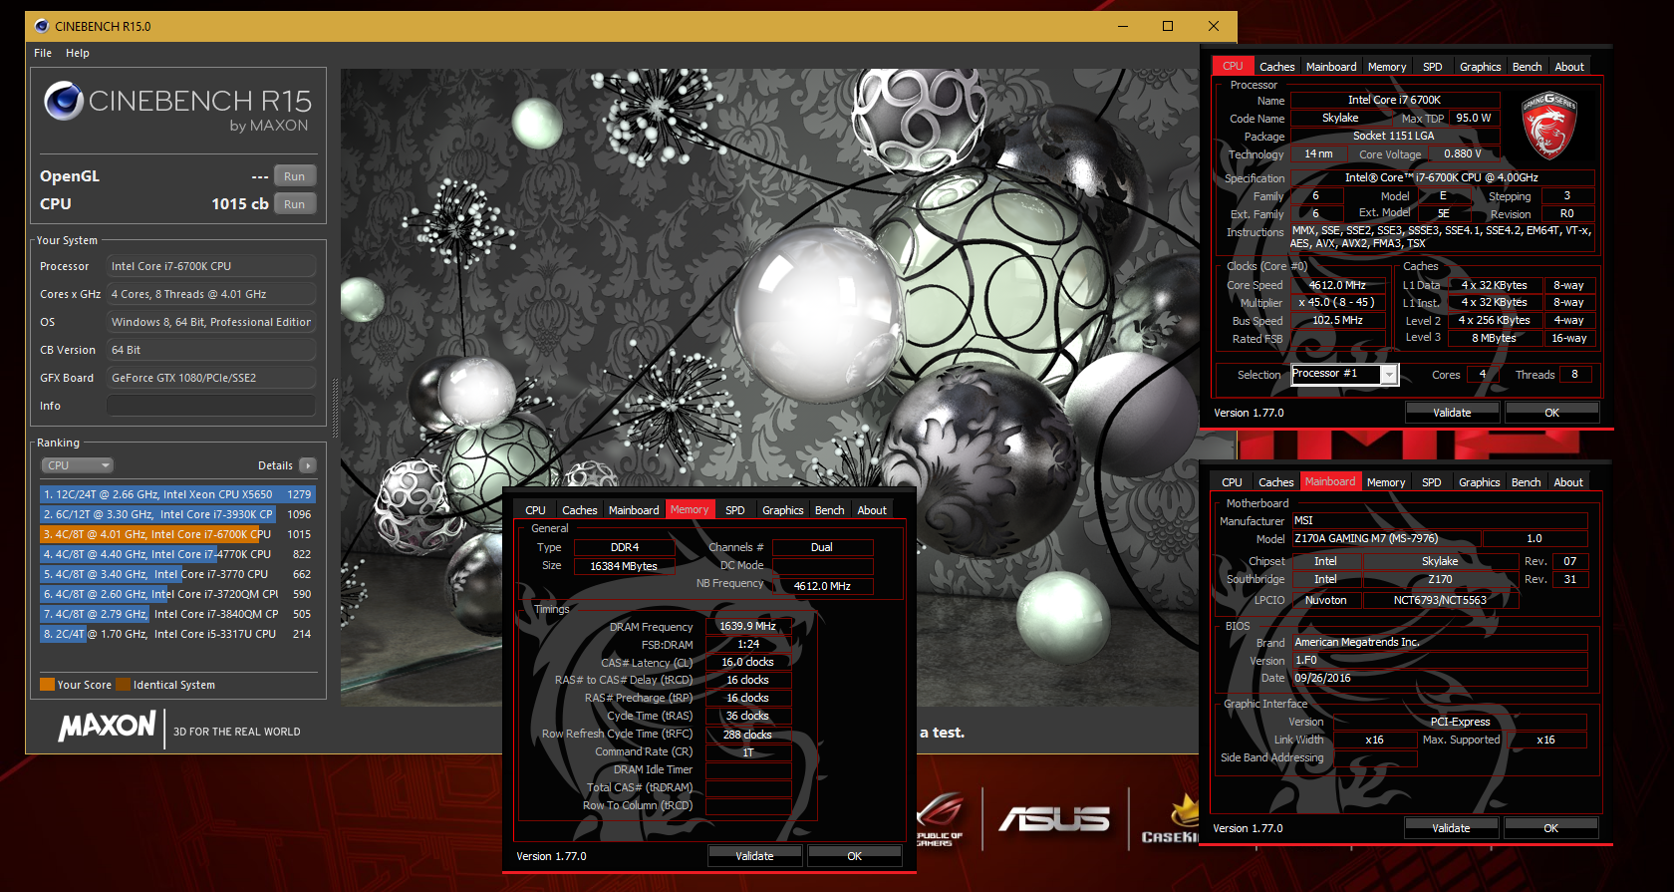Click the MAXON logo at bottom left
The height and width of the screenshot is (892, 1674).
pos(108,727)
